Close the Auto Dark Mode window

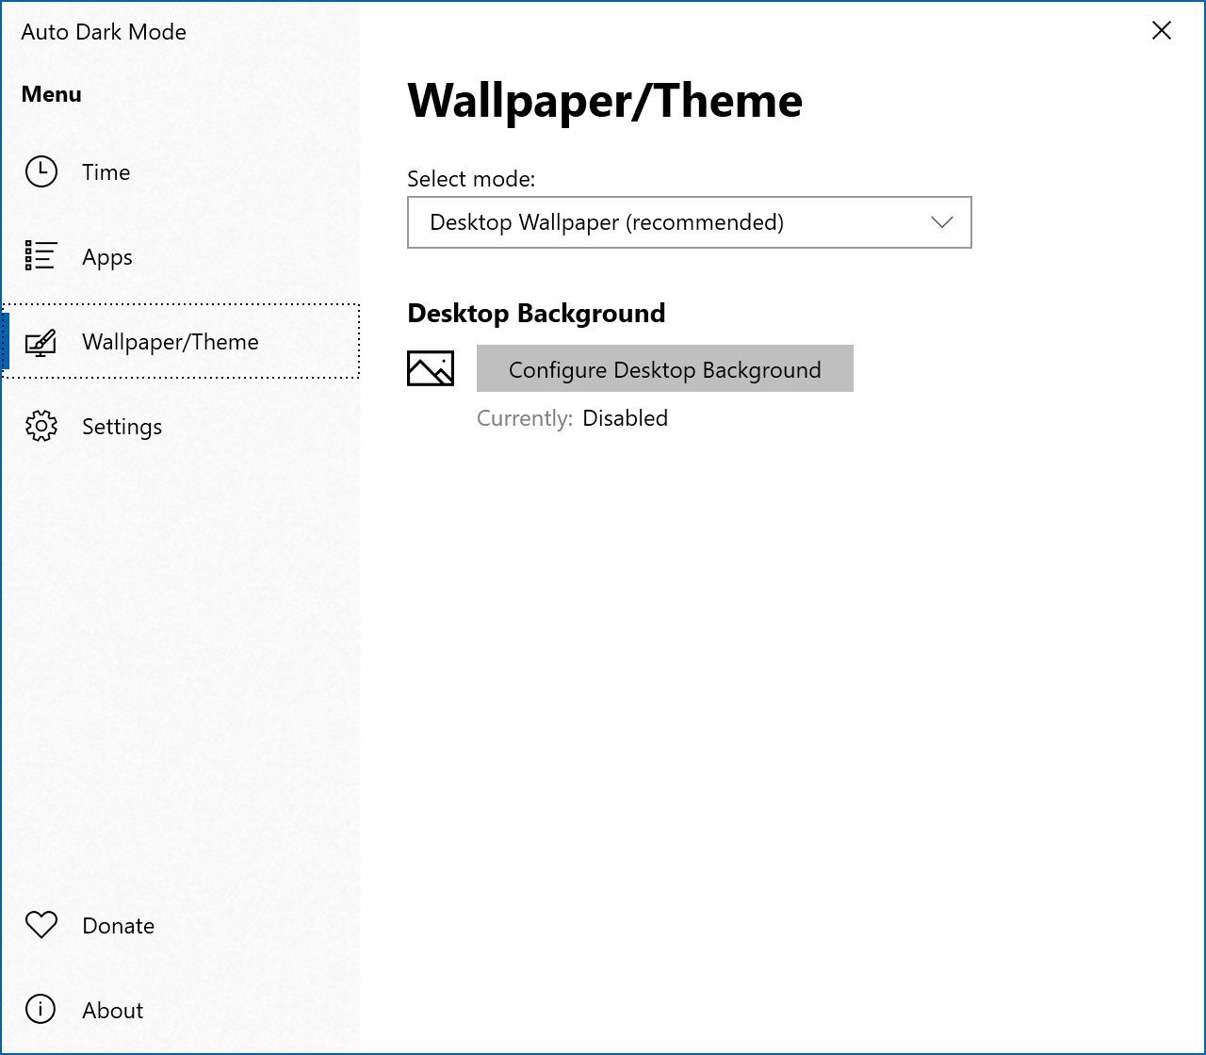pos(1162,30)
